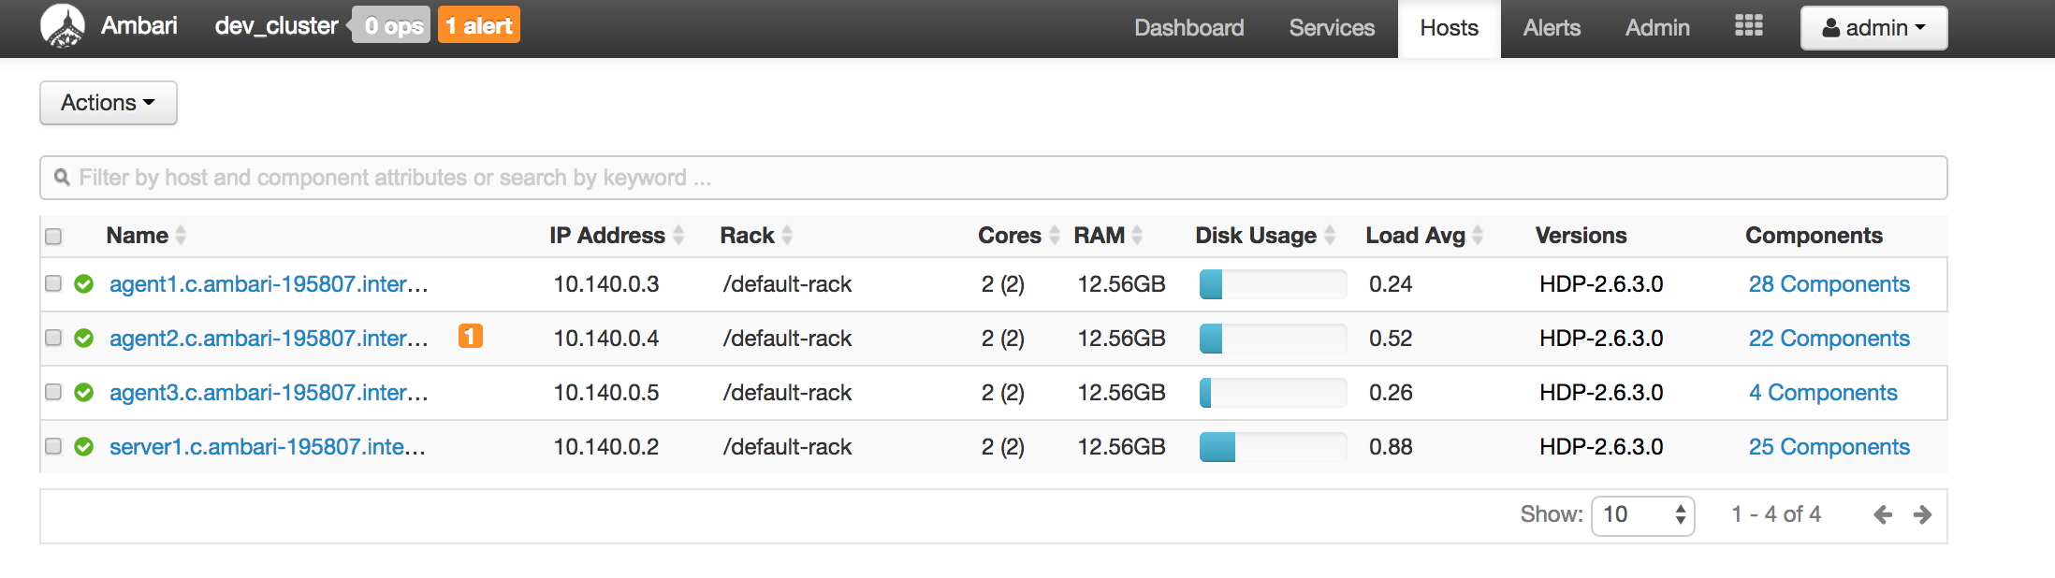Open agent3 host link

[269, 393]
